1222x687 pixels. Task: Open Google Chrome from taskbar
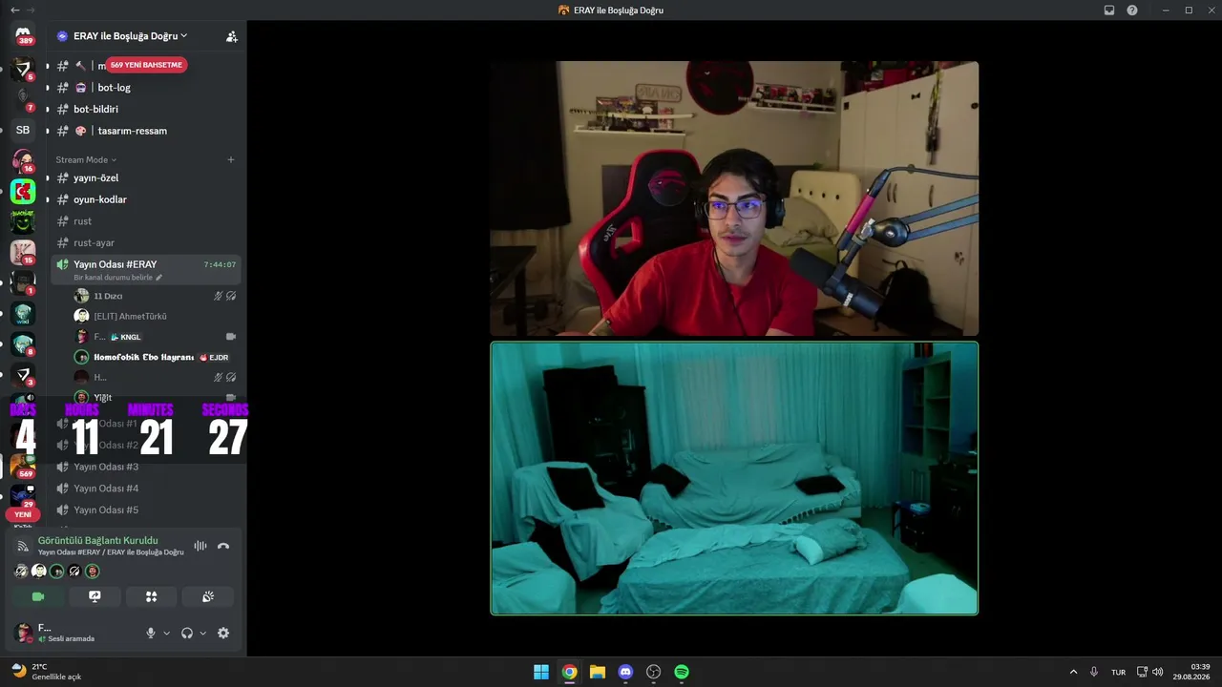[569, 672]
